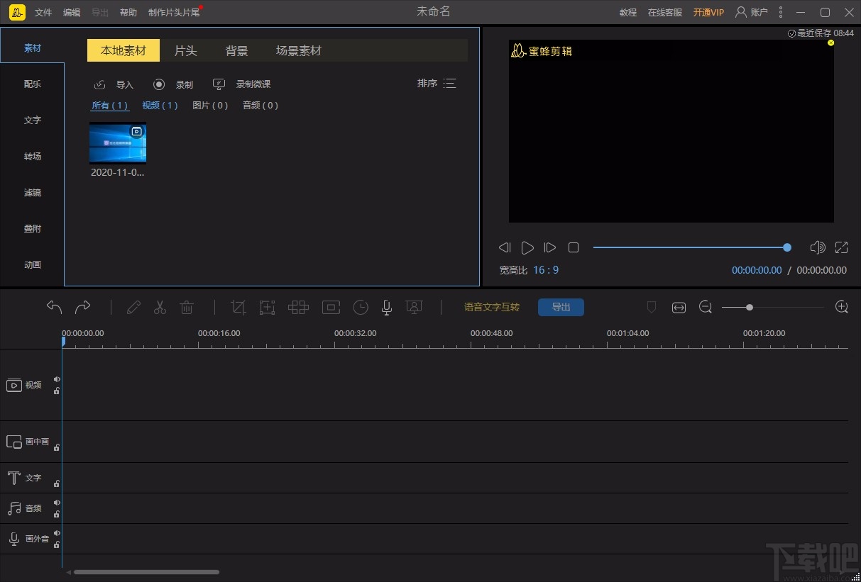The height and width of the screenshot is (582, 861).
Task: Mute the 视频 track speaker icon
Action: [57, 379]
